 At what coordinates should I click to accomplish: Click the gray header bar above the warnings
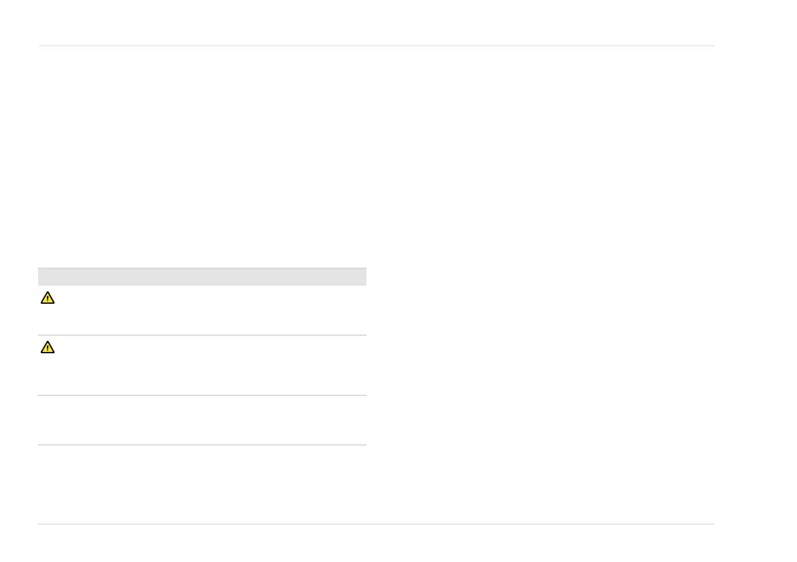(202, 277)
